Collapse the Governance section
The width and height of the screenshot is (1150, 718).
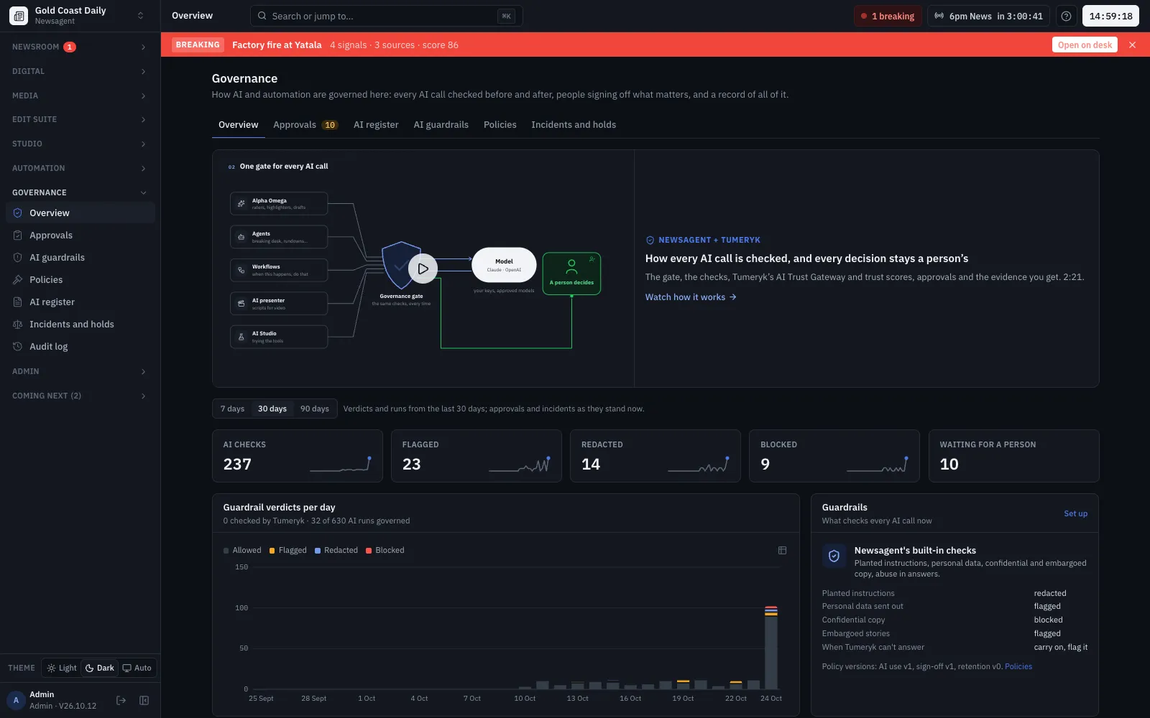[80, 192]
